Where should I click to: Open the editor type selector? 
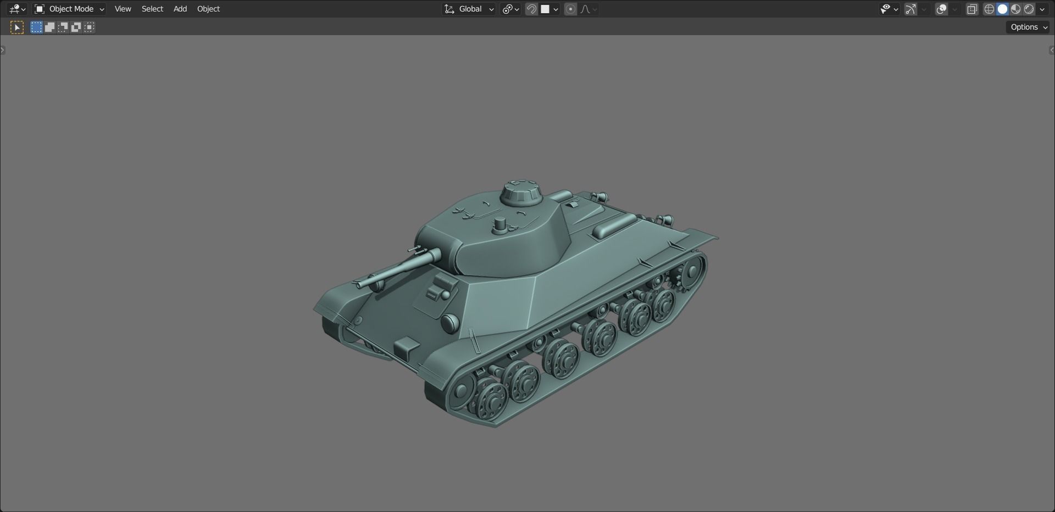coord(17,9)
